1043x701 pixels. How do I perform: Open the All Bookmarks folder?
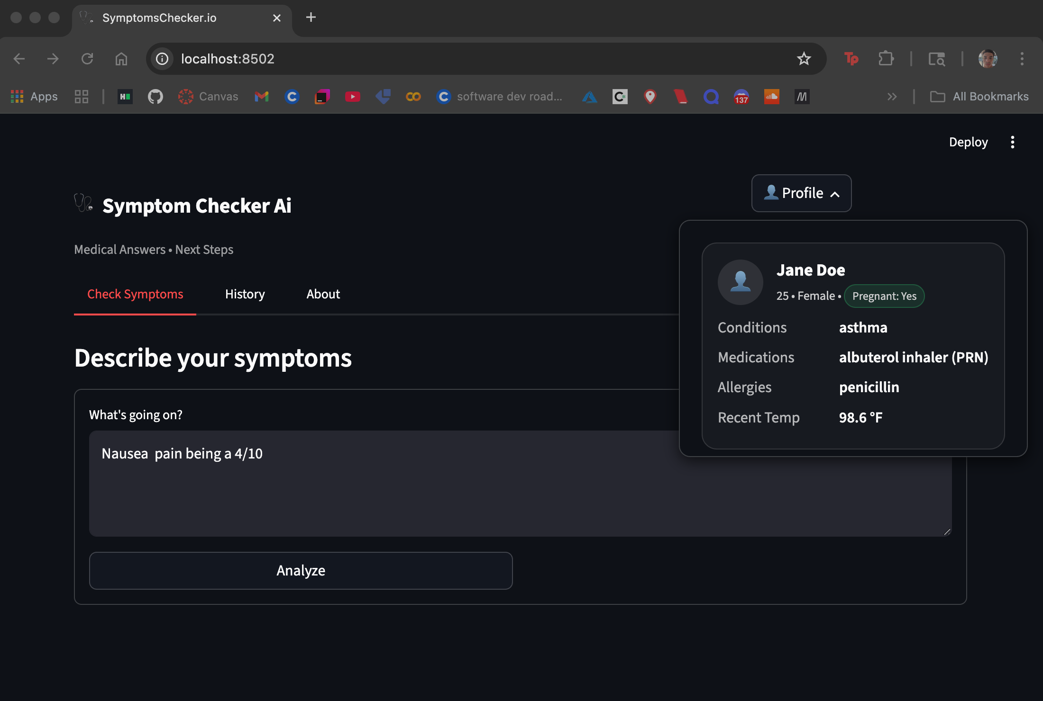click(x=979, y=97)
